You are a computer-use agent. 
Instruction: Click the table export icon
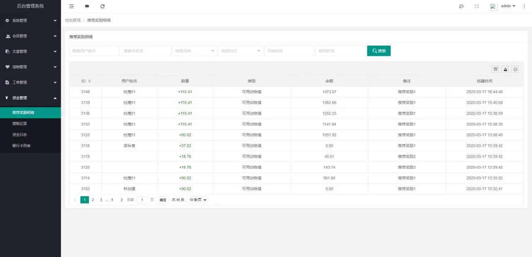505,69
